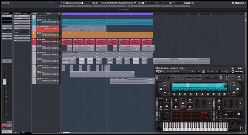
Task: Select the Erase tool in toolbar
Action: tap(110, 3)
